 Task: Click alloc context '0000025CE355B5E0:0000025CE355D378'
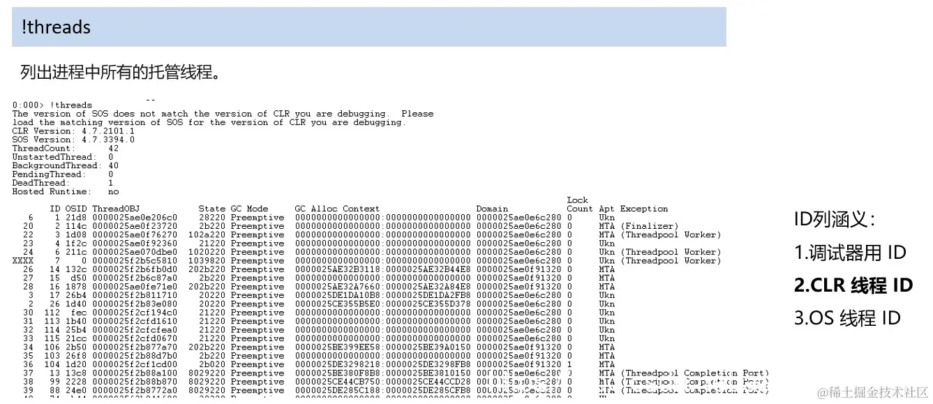click(382, 304)
